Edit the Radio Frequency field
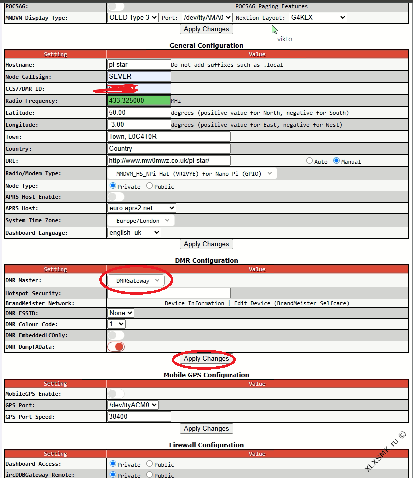 (139, 100)
